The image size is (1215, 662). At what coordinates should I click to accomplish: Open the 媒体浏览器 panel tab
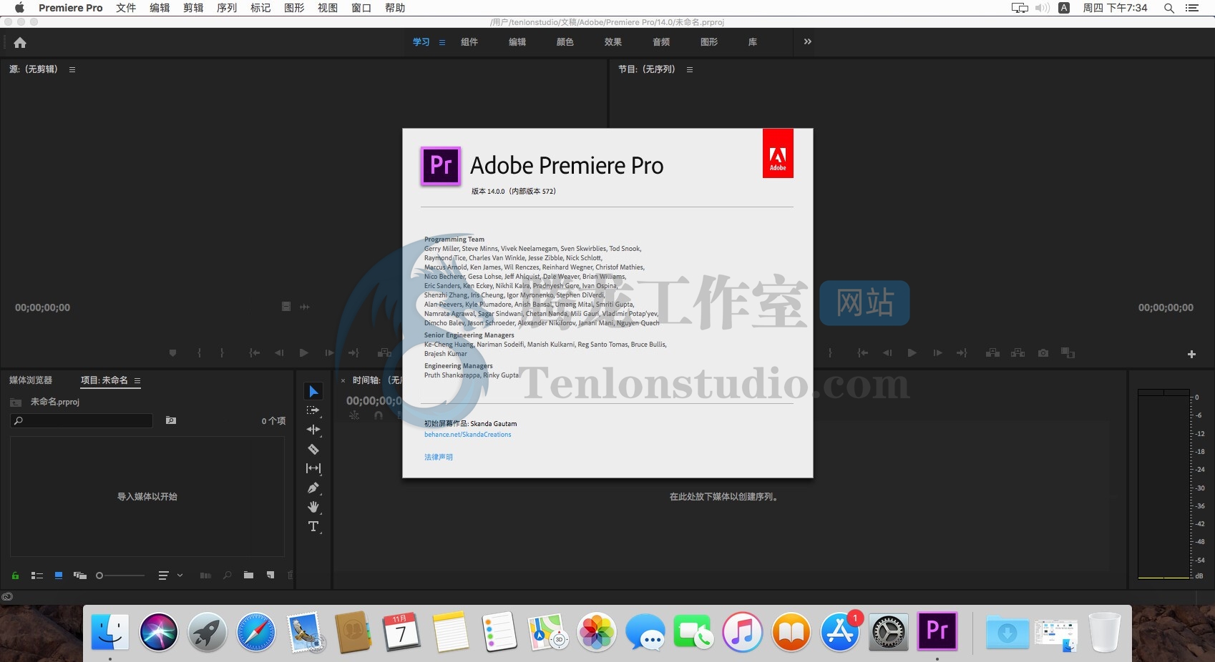coord(31,380)
